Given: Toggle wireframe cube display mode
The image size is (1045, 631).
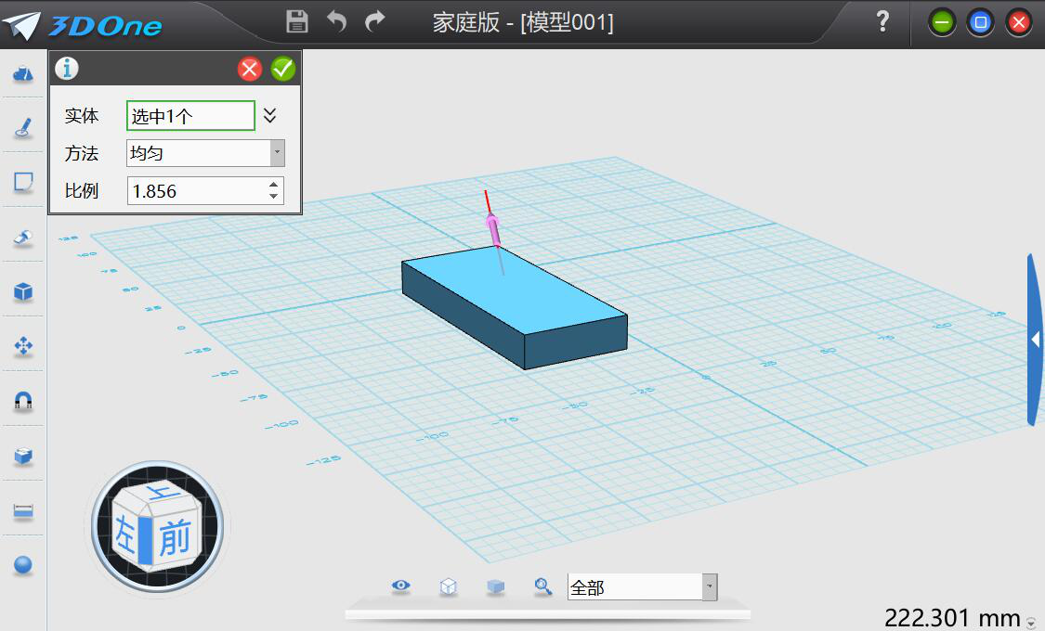Looking at the screenshot, I should click(449, 586).
